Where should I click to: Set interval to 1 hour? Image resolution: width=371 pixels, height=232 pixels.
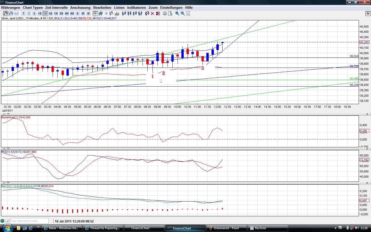tap(56, 13)
